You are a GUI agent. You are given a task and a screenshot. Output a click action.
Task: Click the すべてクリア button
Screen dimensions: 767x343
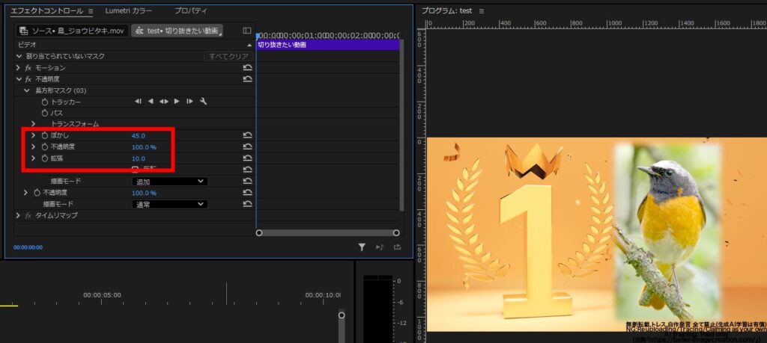(228, 57)
